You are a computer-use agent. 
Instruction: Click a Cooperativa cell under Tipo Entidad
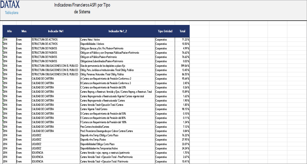coord(161,40)
